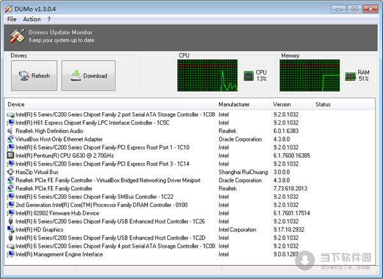This screenshot has height=279, width=383.
Task: Click the Drivers Update Monitor banner logo
Action: pos(17,36)
